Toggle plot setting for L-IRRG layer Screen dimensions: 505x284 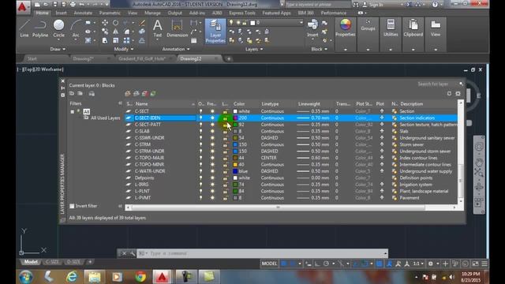[x=382, y=185]
